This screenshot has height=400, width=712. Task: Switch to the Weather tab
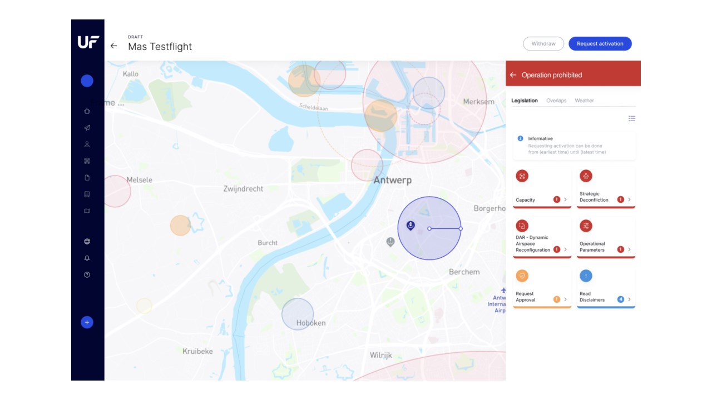(x=584, y=101)
